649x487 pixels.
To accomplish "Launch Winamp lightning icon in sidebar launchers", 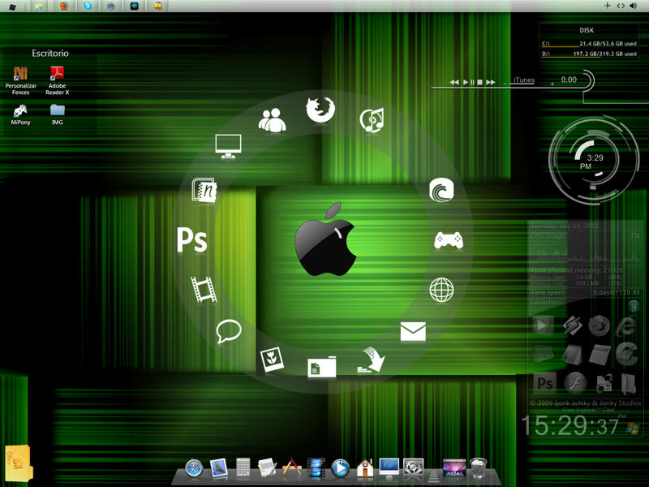I will [x=573, y=325].
